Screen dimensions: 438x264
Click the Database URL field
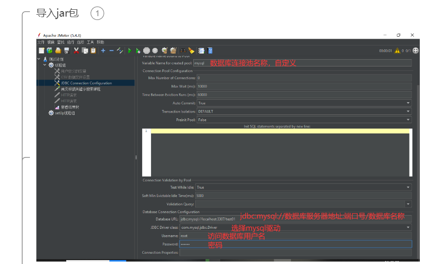(x=296, y=219)
